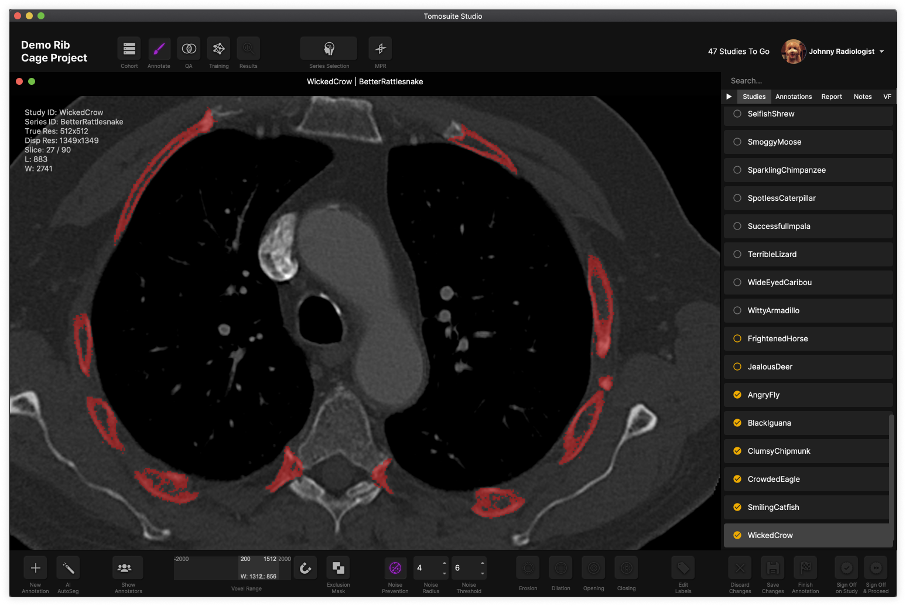Toggle the Noise Prevention button
The width and height of the screenshot is (906, 606).
click(x=395, y=568)
